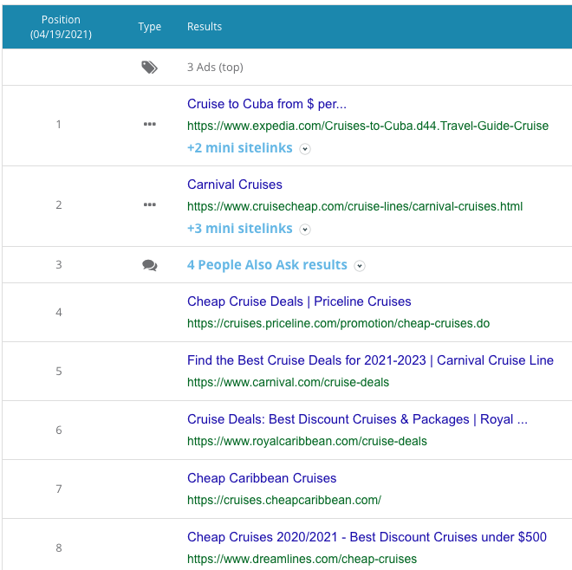The width and height of the screenshot is (572, 570).
Task: Open the cruises.priceline.com URL
Action: [339, 323]
